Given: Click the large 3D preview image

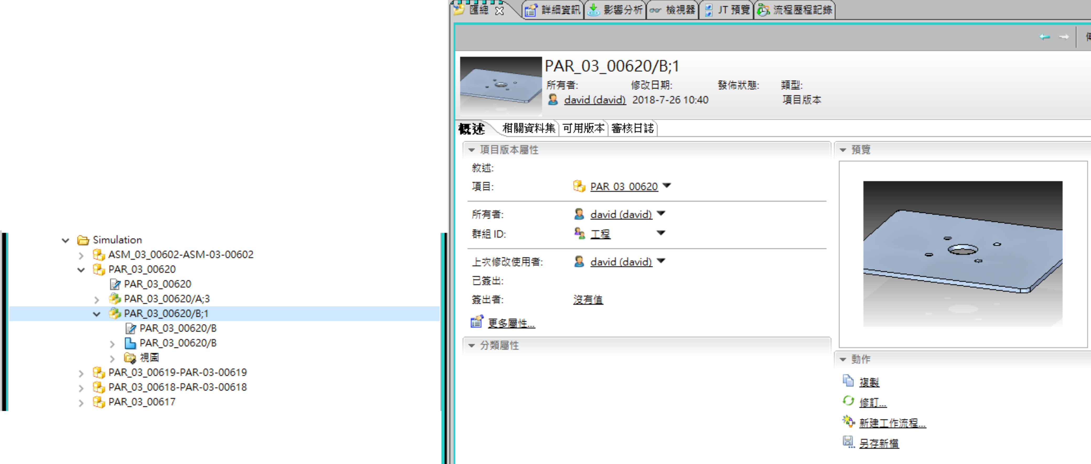Looking at the screenshot, I should coord(962,254).
